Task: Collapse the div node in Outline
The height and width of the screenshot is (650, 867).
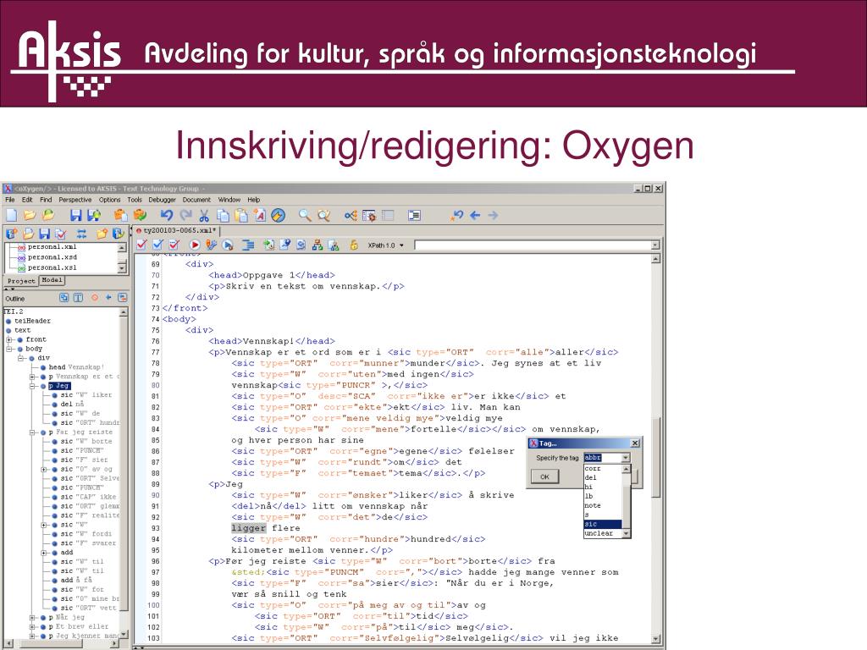Action: [x=21, y=358]
